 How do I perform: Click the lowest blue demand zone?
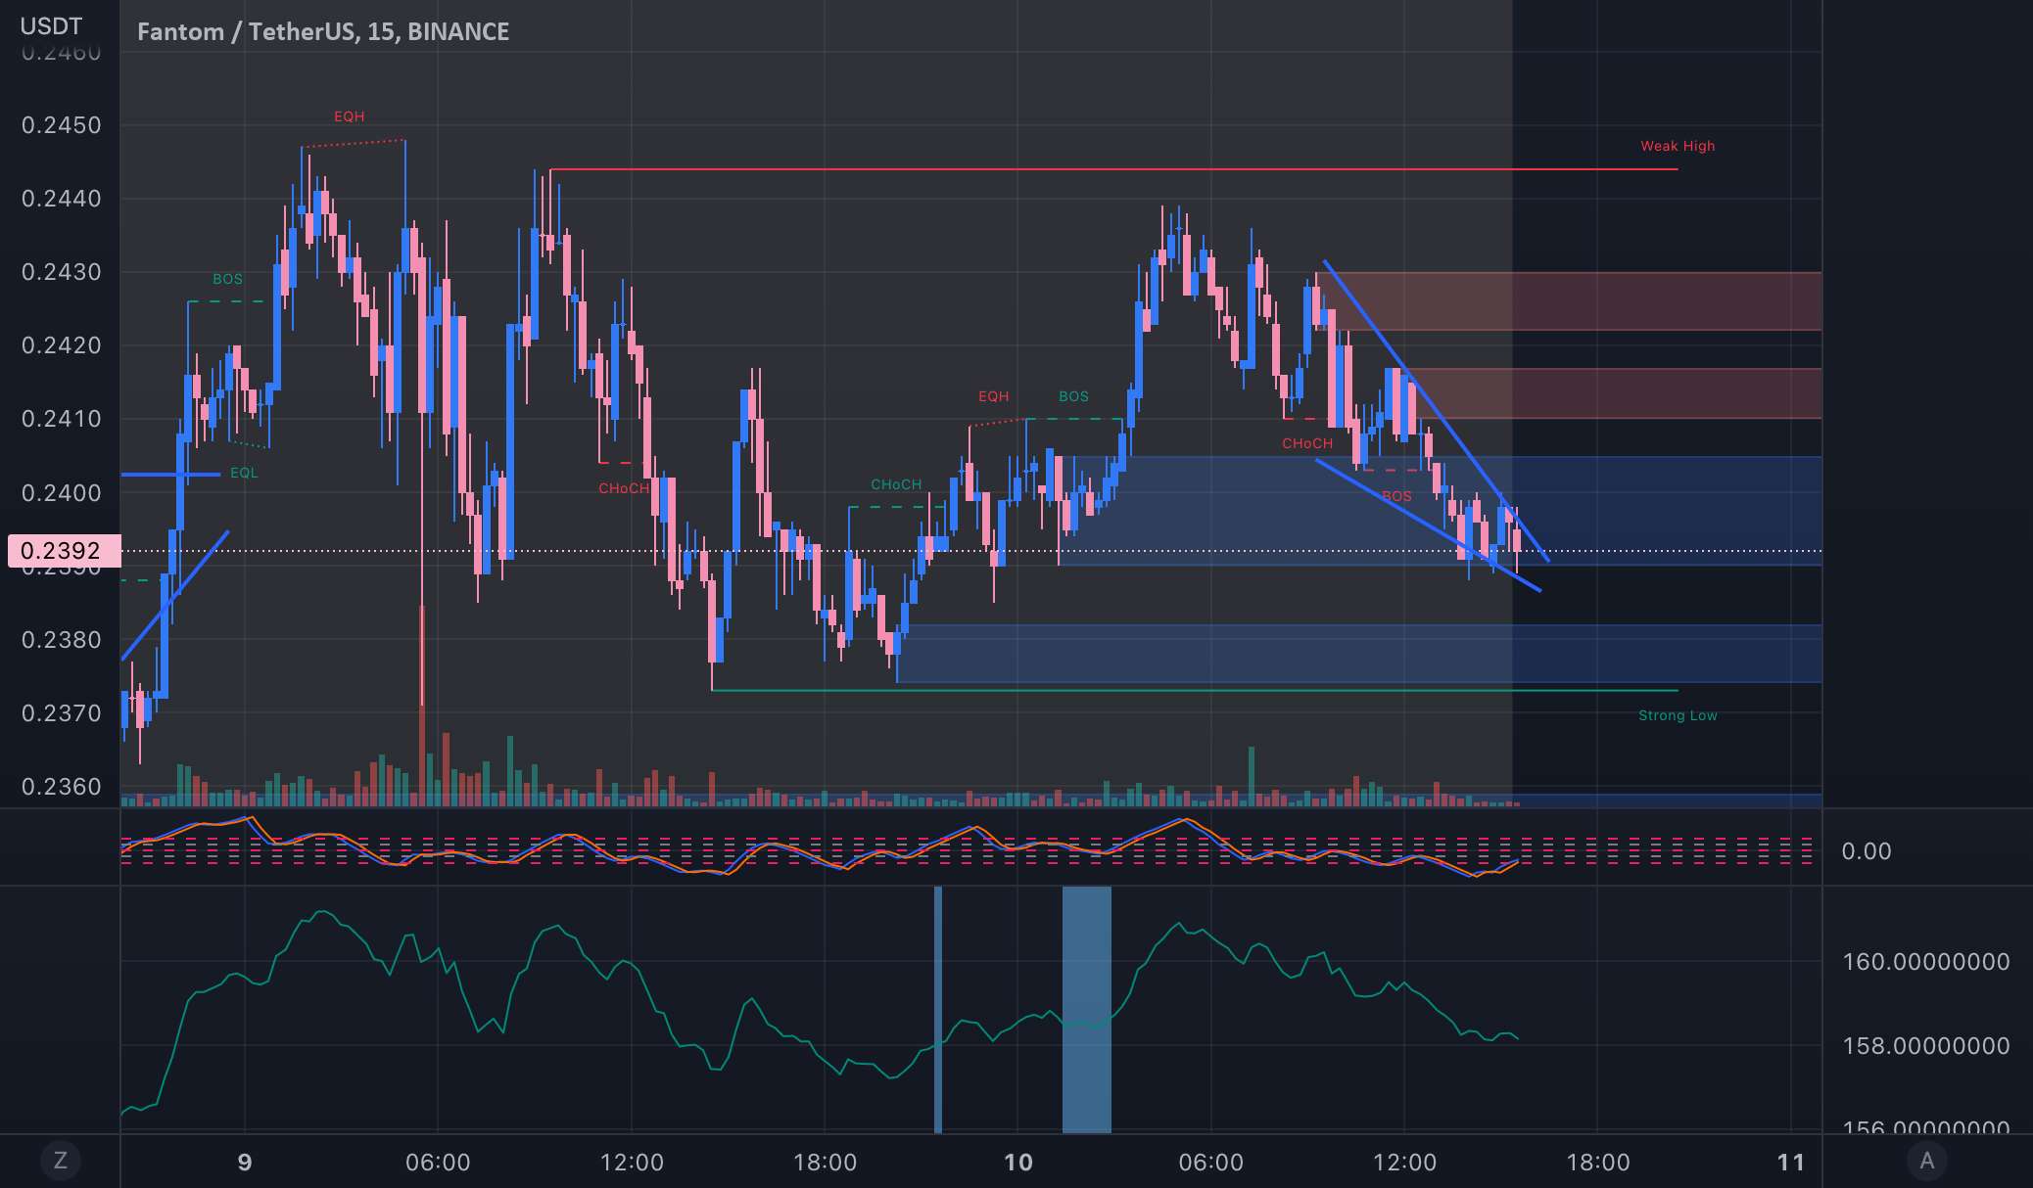1359,654
